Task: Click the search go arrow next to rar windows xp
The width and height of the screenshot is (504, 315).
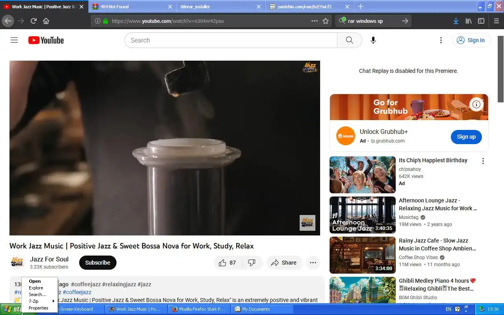Action: (405, 21)
